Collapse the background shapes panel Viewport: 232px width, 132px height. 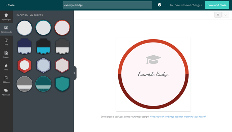75,73
